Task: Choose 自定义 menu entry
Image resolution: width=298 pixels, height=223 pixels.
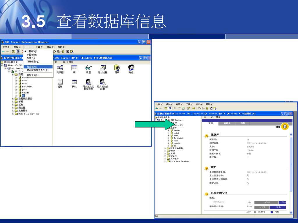Action: pyautogui.click(x=33, y=75)
